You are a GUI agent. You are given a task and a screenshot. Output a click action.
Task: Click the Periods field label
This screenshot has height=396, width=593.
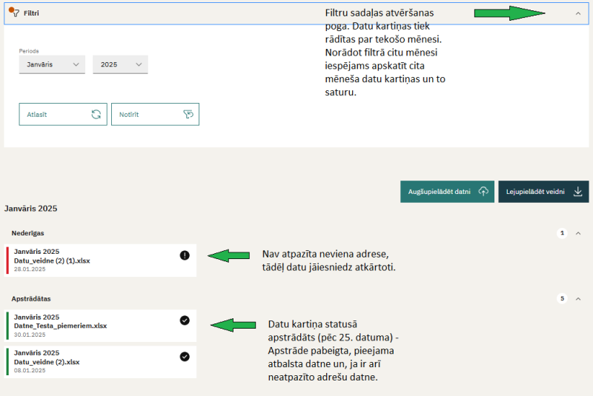pyautogui.click(x=29, y=51)
